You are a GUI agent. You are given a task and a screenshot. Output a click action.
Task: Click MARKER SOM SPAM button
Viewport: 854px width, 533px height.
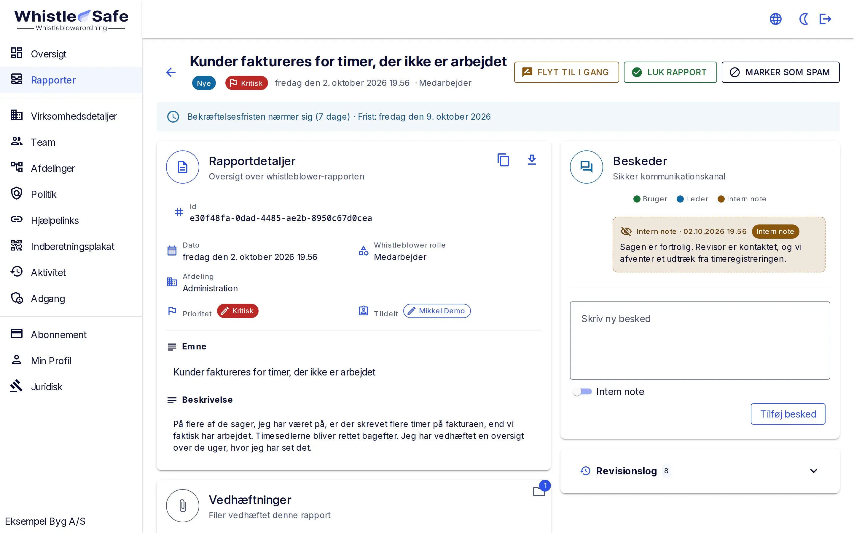click(780, 72)
